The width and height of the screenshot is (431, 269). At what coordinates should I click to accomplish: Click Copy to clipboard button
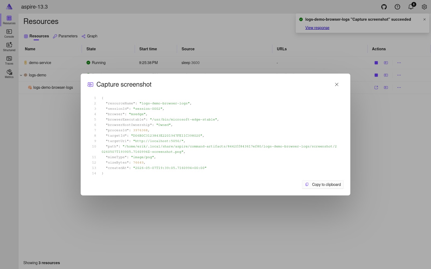point(323,185)
